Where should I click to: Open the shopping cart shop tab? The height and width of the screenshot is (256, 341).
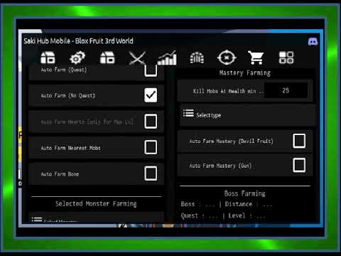pos(256,58)
